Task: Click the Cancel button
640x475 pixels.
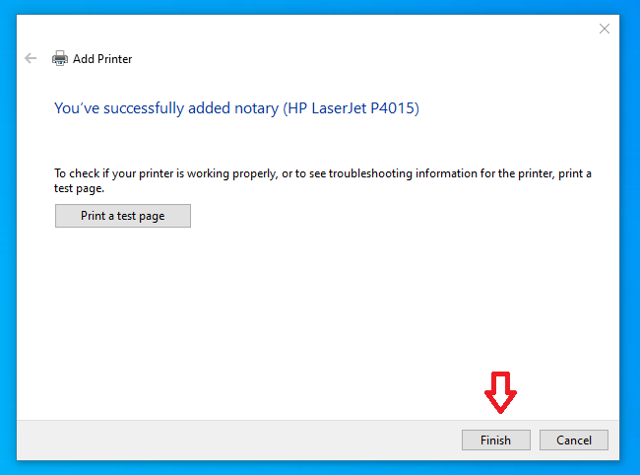Action: point(573,441)
